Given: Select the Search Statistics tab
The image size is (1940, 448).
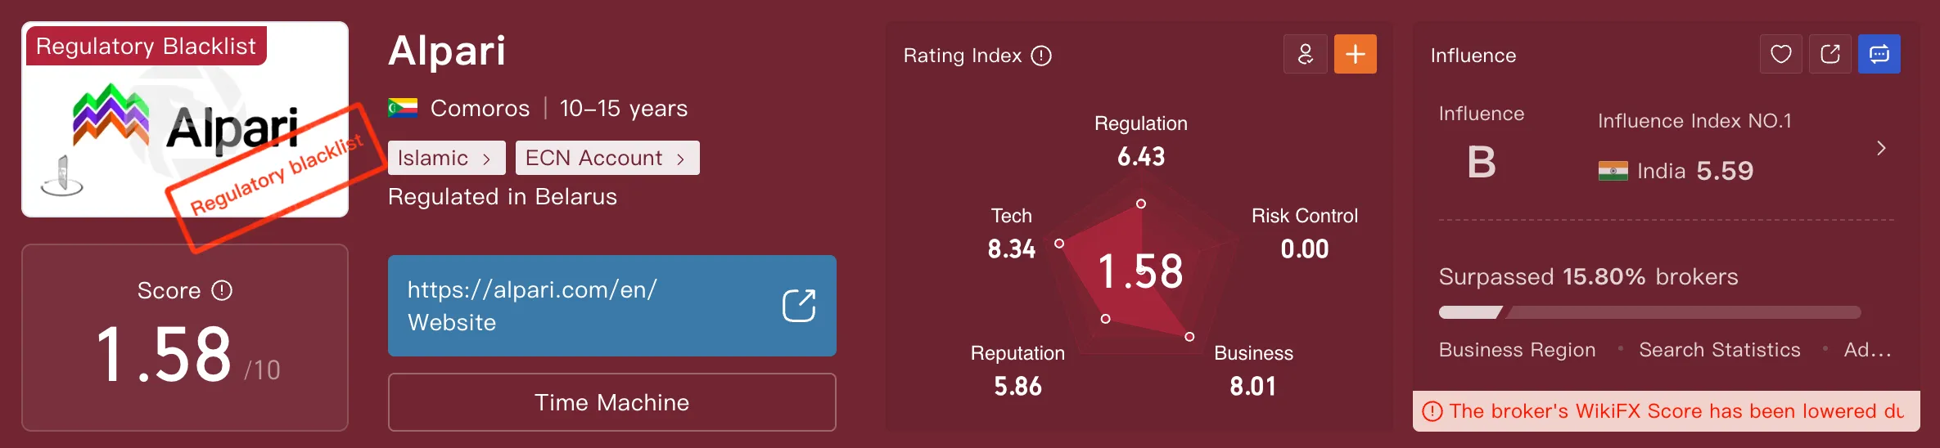Looking at the screenshot, I should (x=1720, y=350).
